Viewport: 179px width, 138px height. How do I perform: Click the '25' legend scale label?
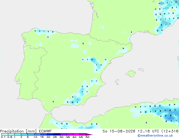pos(55,137)
